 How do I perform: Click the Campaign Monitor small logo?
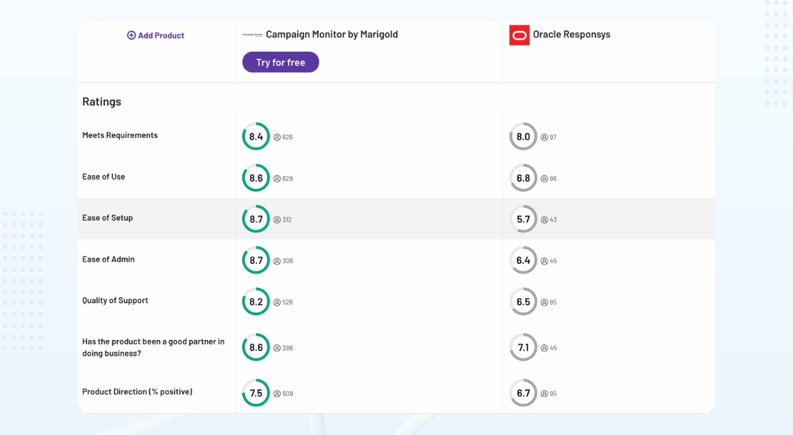point(252,35)
